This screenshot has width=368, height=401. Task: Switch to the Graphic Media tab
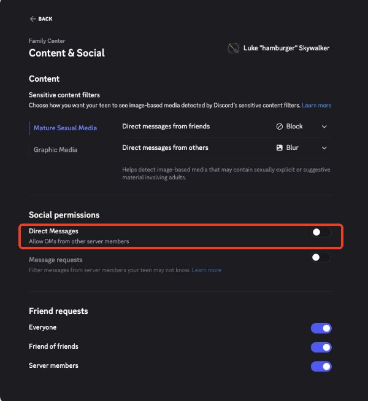pos(55,149)
